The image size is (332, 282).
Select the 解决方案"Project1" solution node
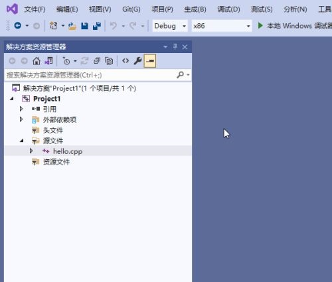coord(80,88)
